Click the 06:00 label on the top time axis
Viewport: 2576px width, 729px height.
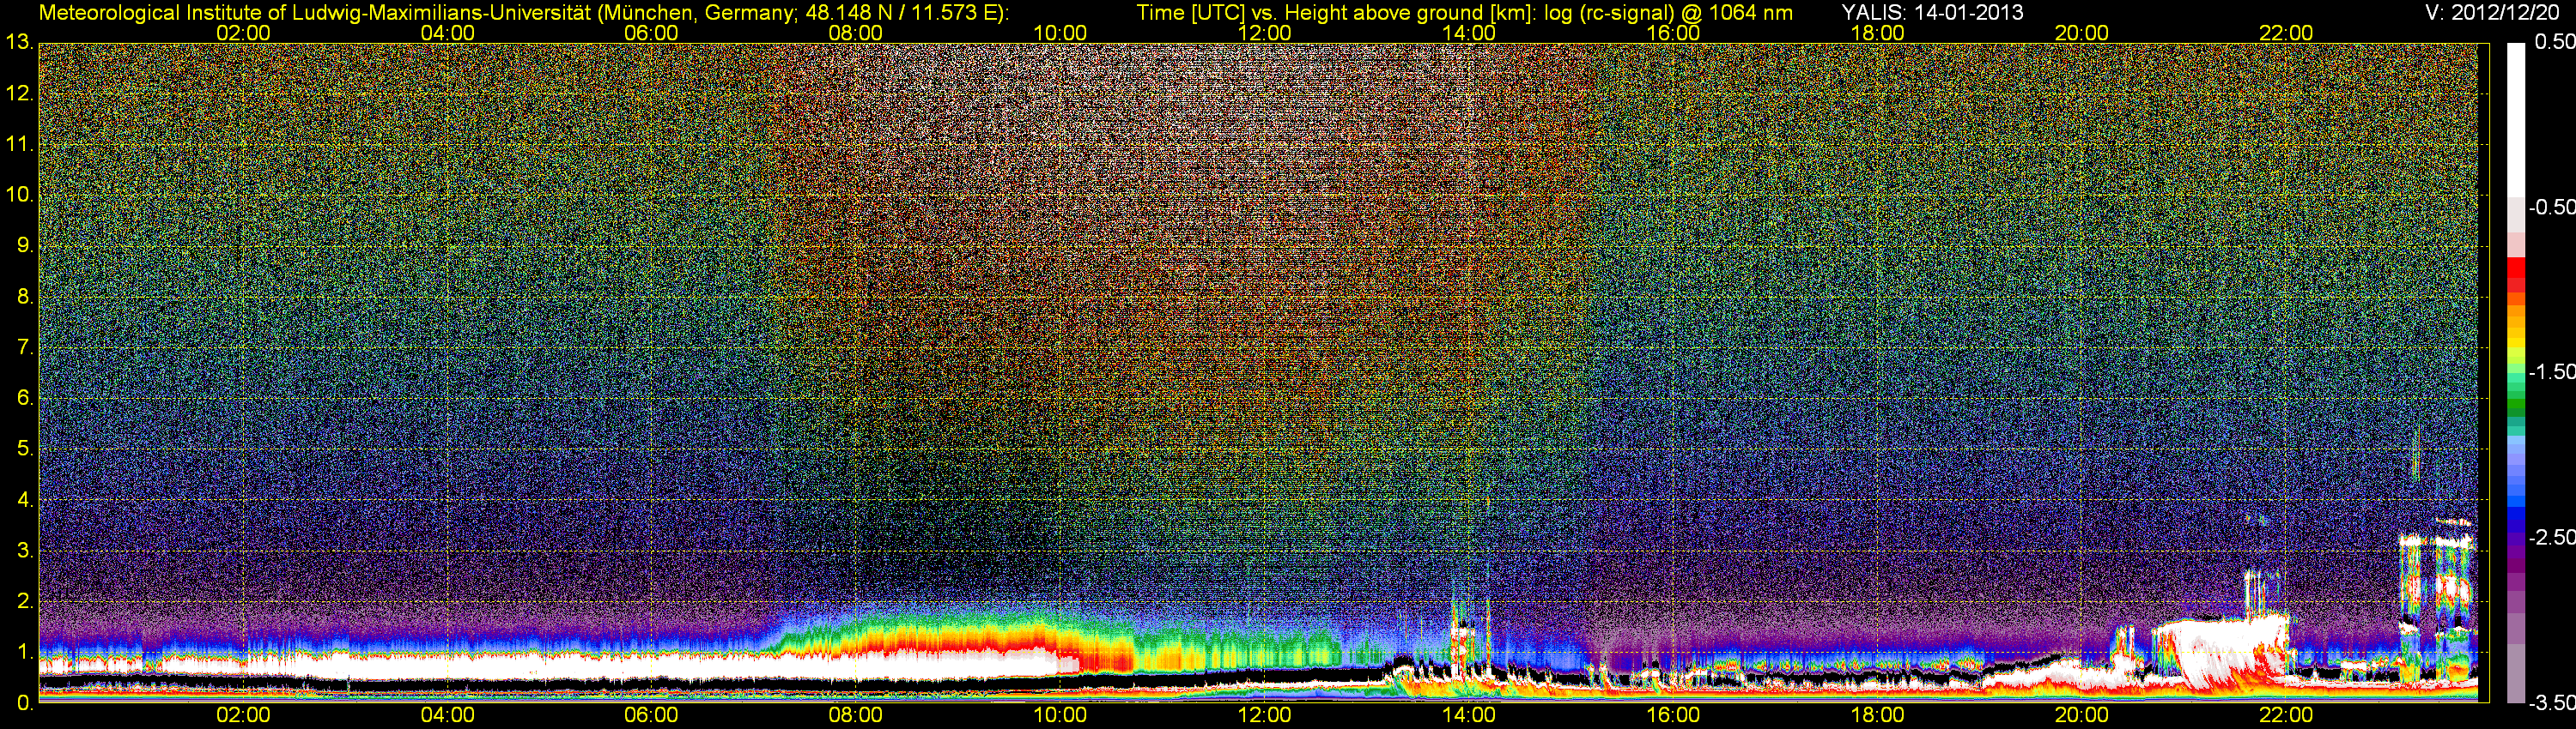[651, 33]
